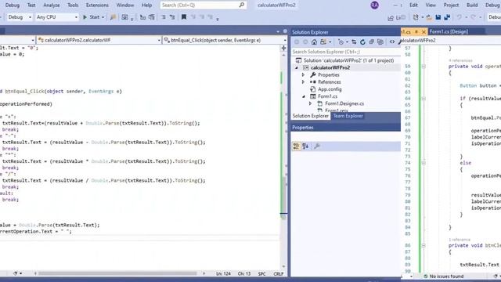Open Build menu in right window

(x=472, y=5)
